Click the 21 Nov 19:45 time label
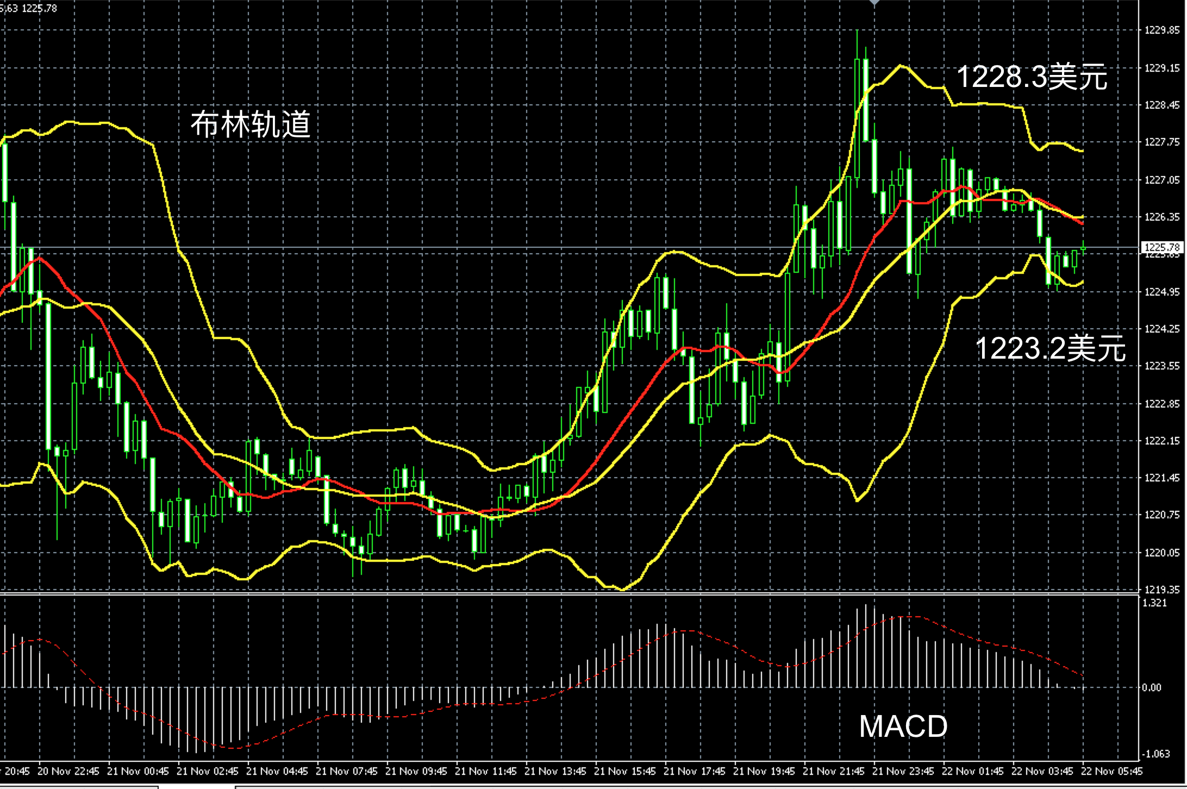The width and height of the screenshot is (1187, 789). [x=764, y=771]
